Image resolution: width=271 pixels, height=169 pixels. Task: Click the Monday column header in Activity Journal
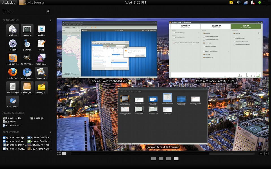pyautogui.click(x=185, y=26)
